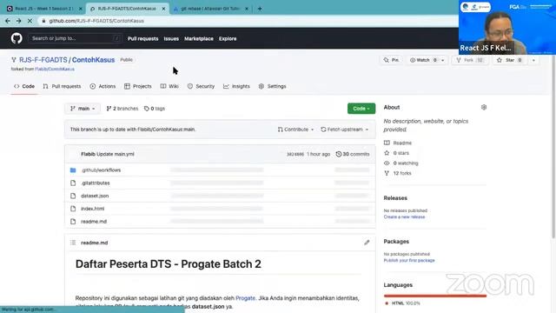The width and height of the screenshot is (556, 313).
Task: Open the Update main.yml commit message
Action: pyautogui.click(x=116, y=154)
